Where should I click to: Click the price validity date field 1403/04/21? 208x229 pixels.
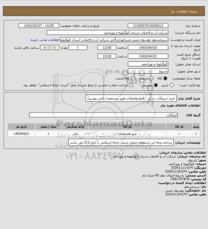pos(148,56)
